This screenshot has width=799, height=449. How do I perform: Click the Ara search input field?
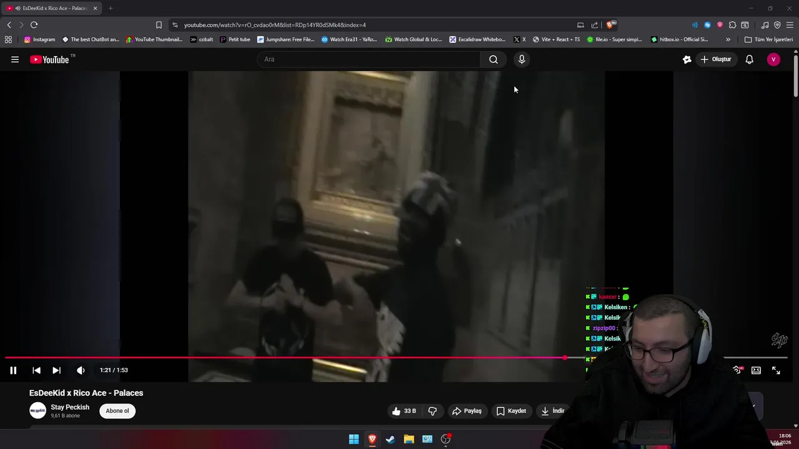pos(368,59)
